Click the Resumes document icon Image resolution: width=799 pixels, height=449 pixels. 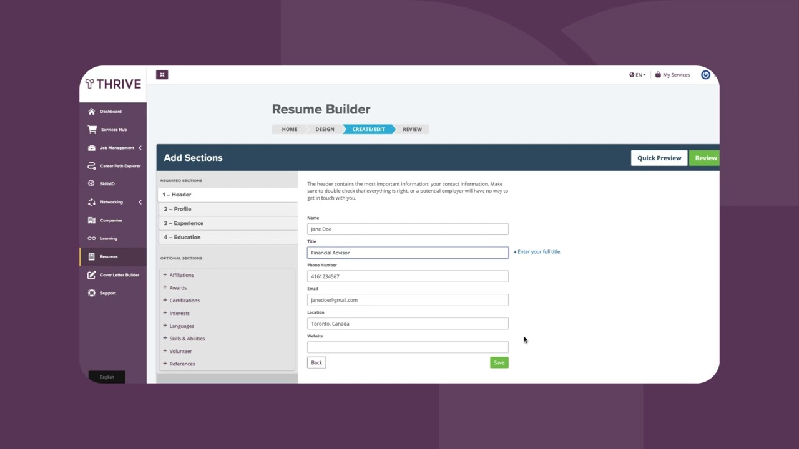pos(92,256)
